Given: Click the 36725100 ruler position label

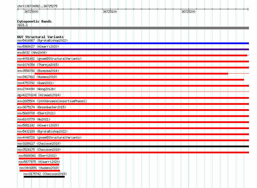Looking at the screenshot, I should (x=110, y=12).
